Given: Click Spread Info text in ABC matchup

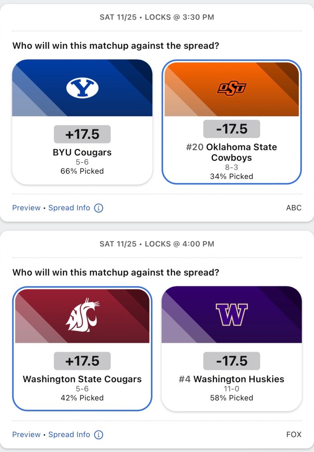Looking at the screenshot, I should (x=69, y=208).
